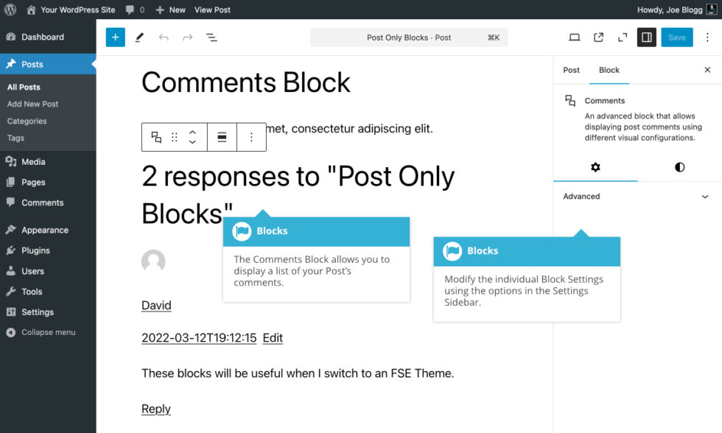Open the preview device view icon

(x=574, y=38)
